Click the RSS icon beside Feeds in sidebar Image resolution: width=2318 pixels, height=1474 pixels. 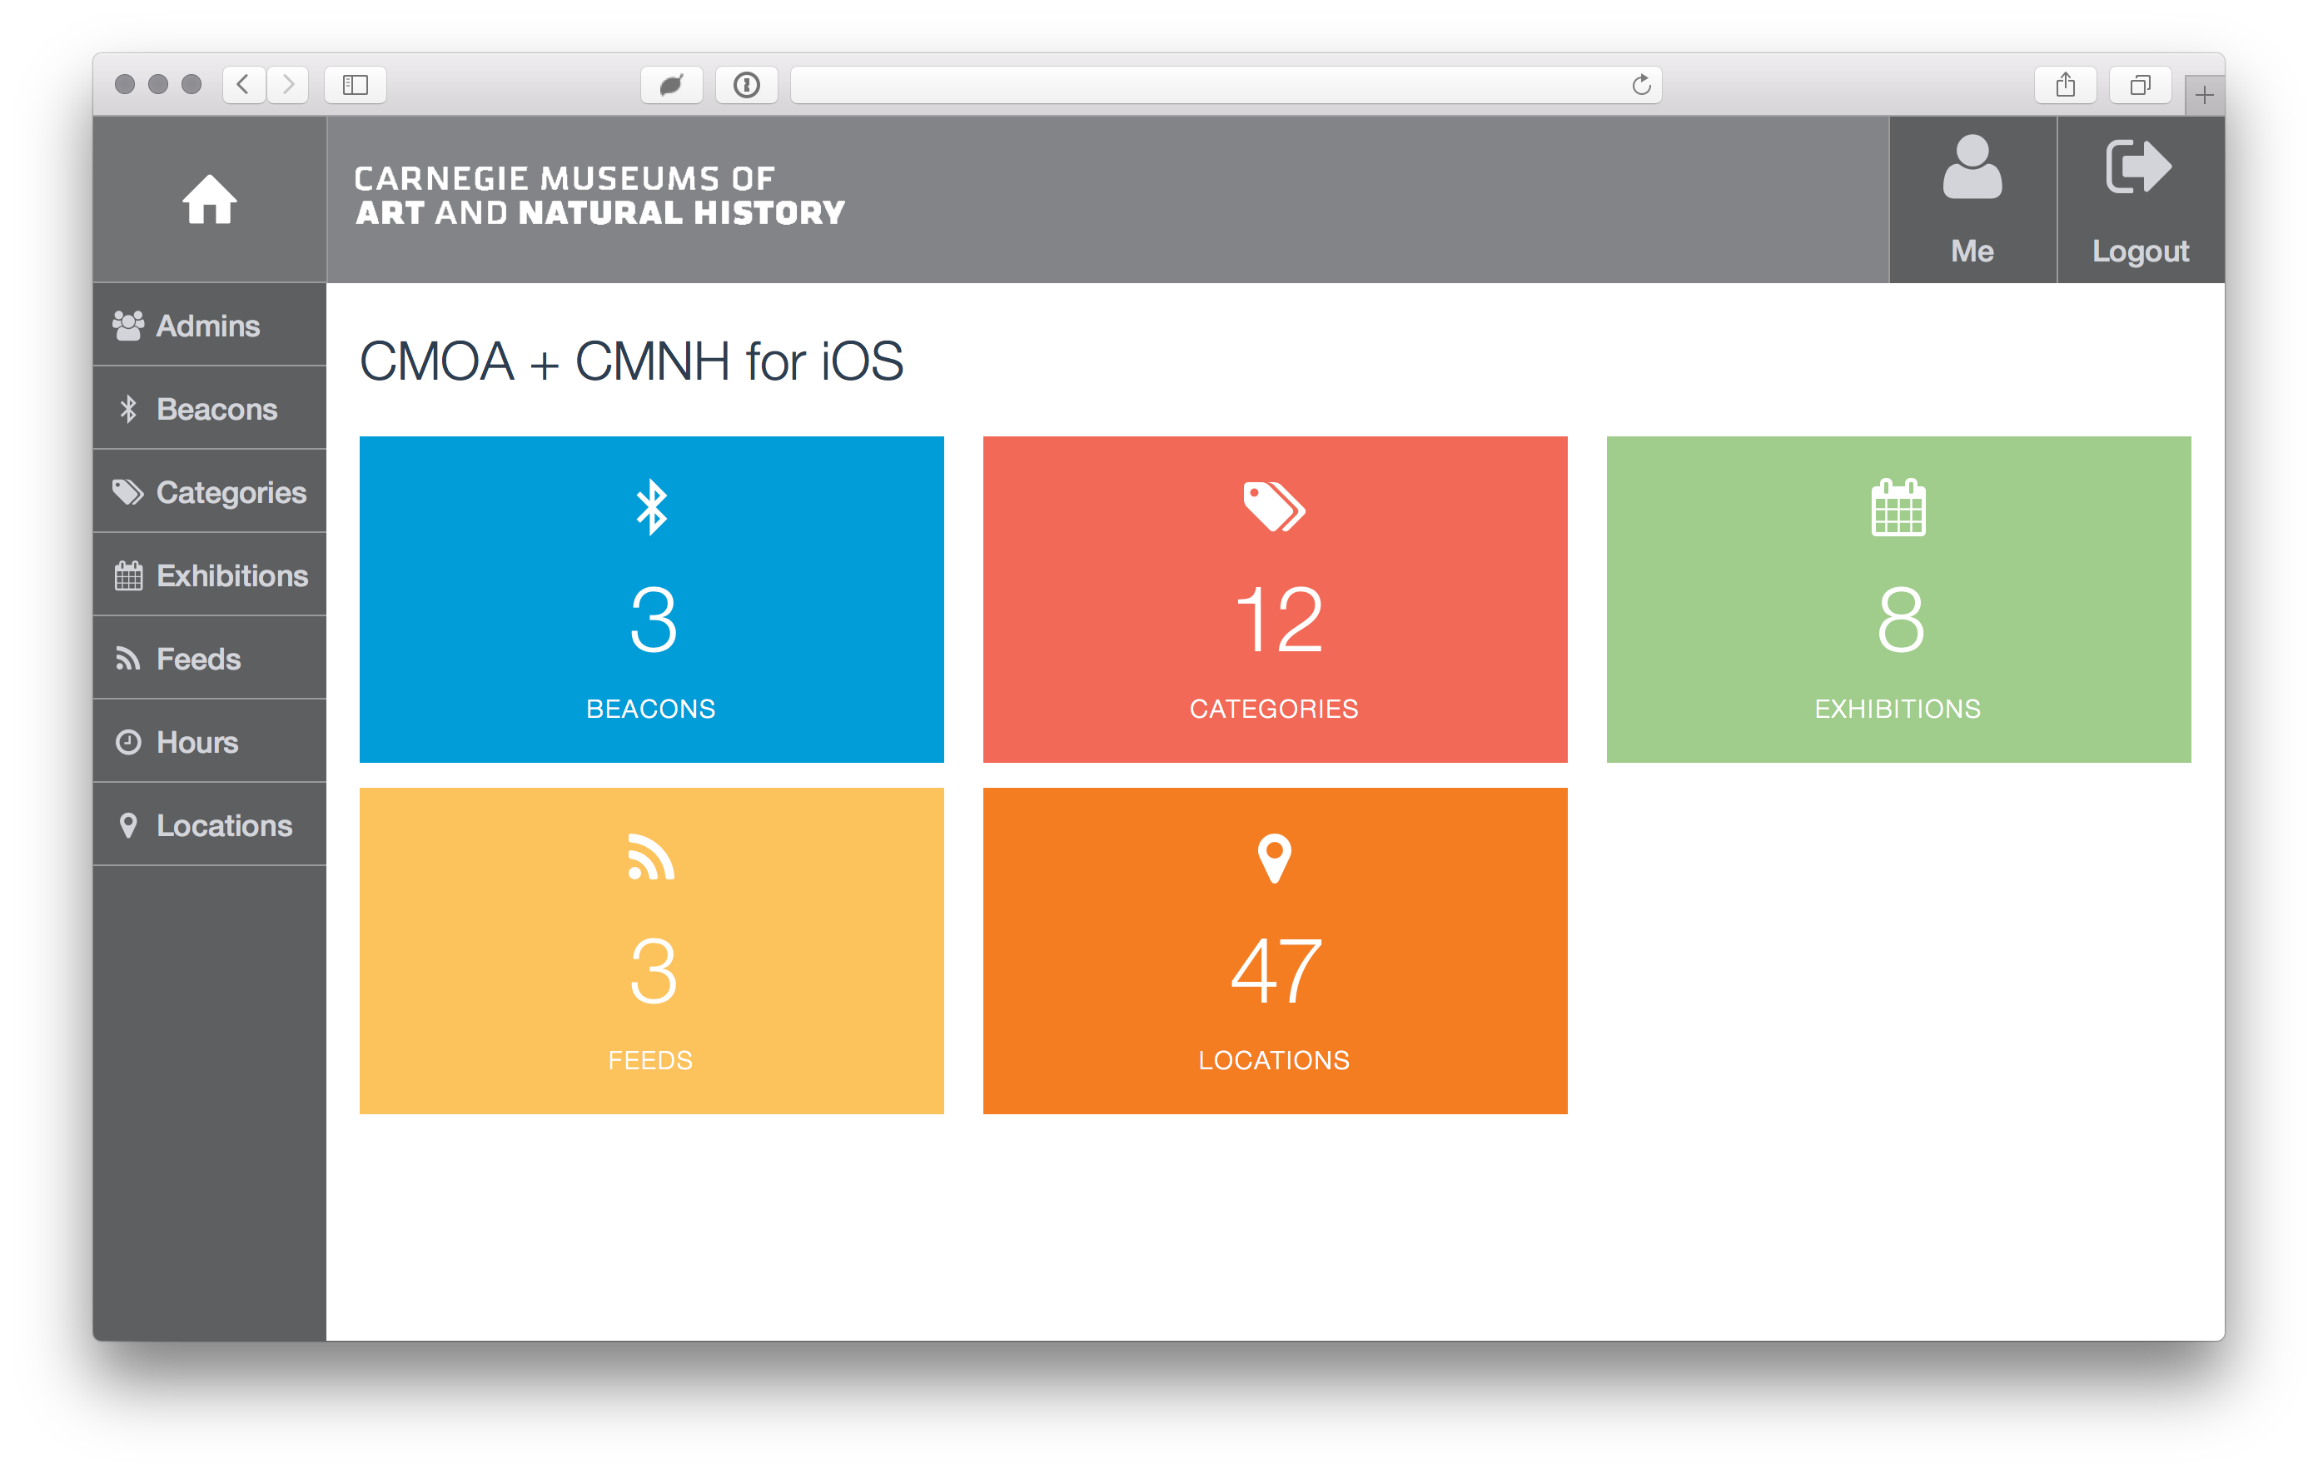tap(128, 659)
